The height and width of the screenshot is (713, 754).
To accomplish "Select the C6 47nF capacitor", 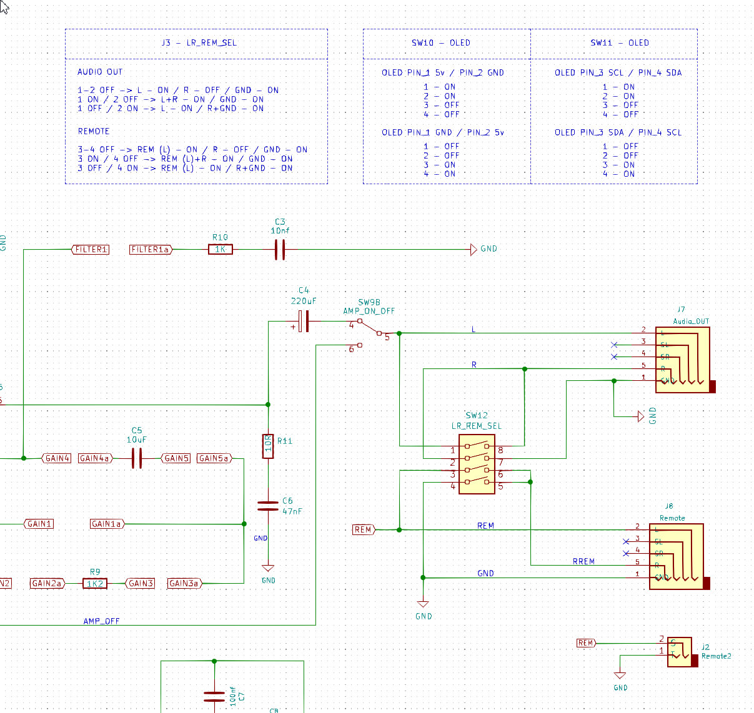I will pos(268,506).
